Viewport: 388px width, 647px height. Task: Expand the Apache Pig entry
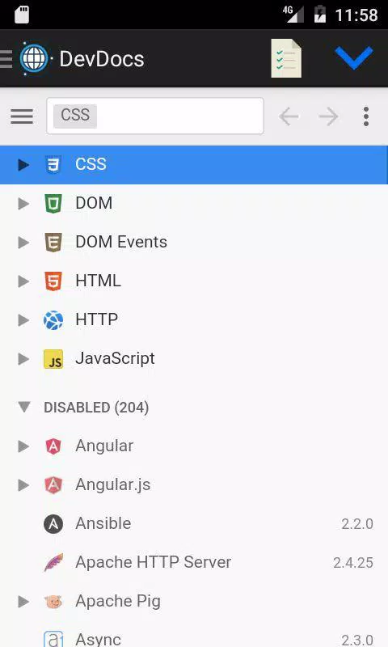point(23,602)
